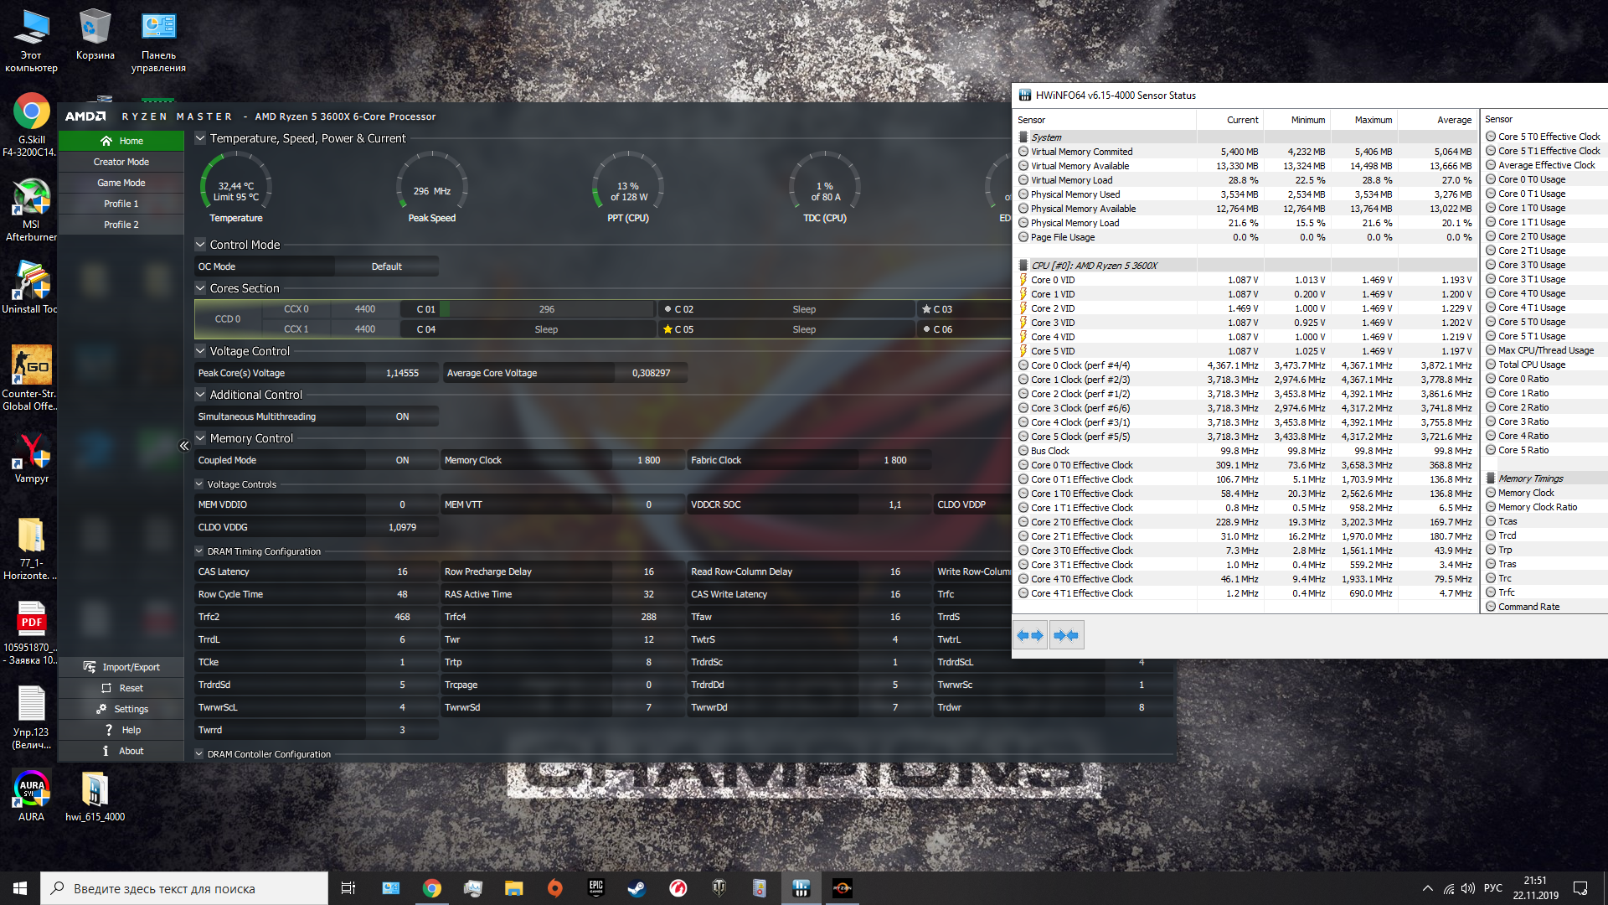1608x905 pixels.
Task: Click Steam icon in the taskbar
Action: click(636, 888)
